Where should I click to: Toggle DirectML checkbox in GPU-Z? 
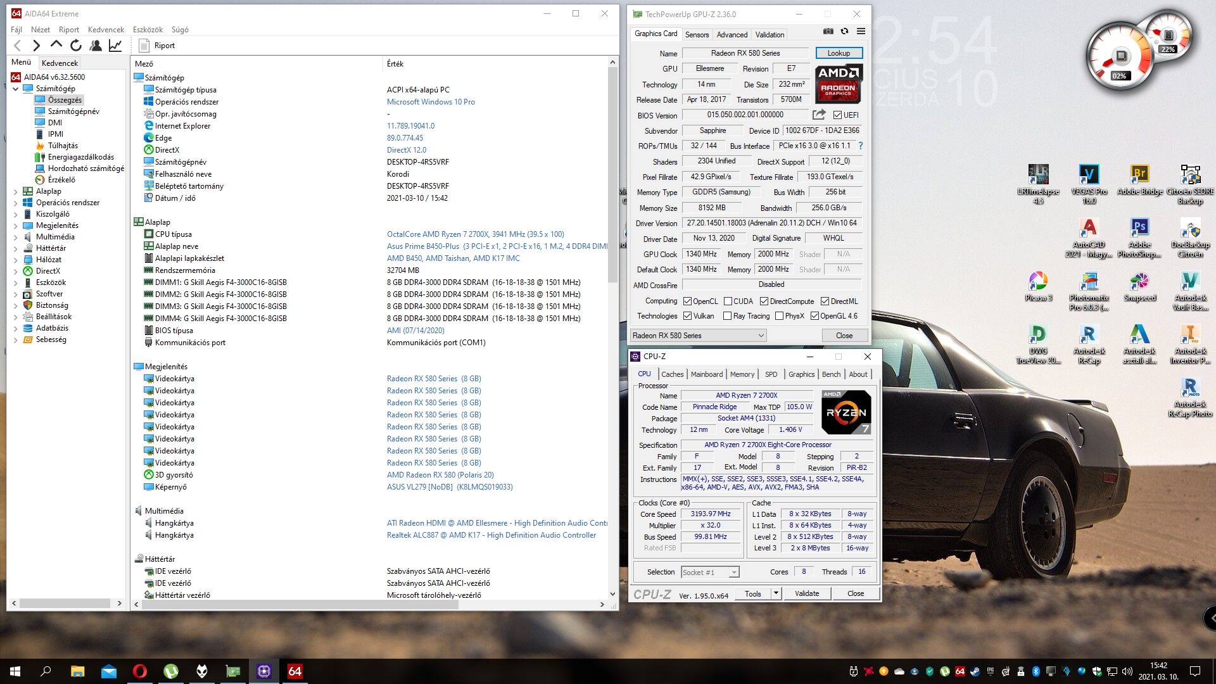pyautogui.click(x=825, y=301)
